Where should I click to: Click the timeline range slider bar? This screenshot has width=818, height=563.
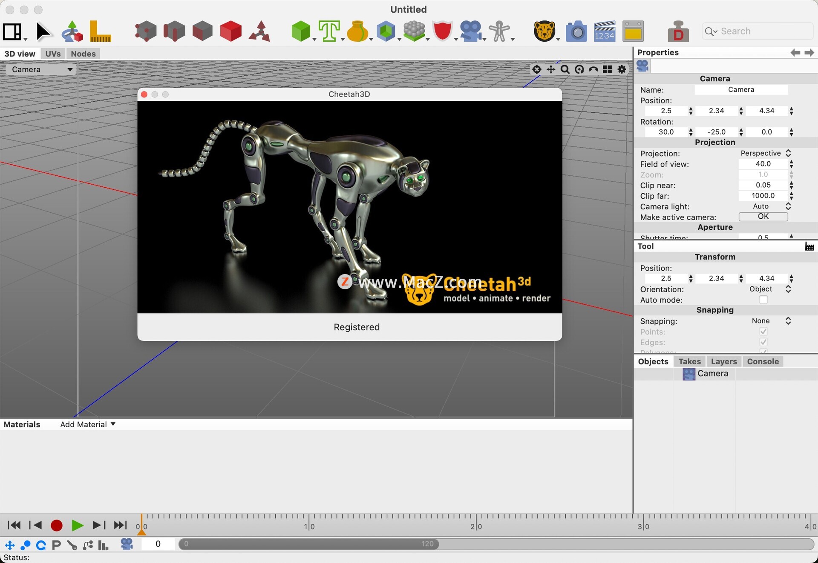[309, 544]
